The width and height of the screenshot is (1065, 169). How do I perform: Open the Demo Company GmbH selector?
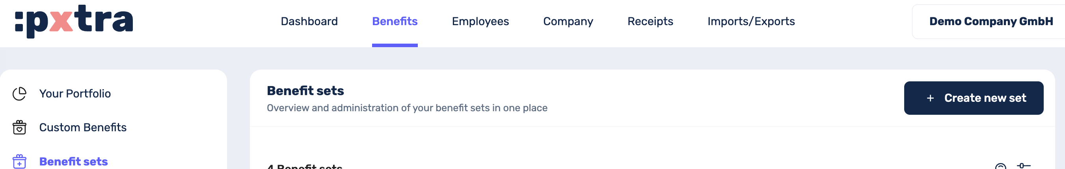[991, 22]
